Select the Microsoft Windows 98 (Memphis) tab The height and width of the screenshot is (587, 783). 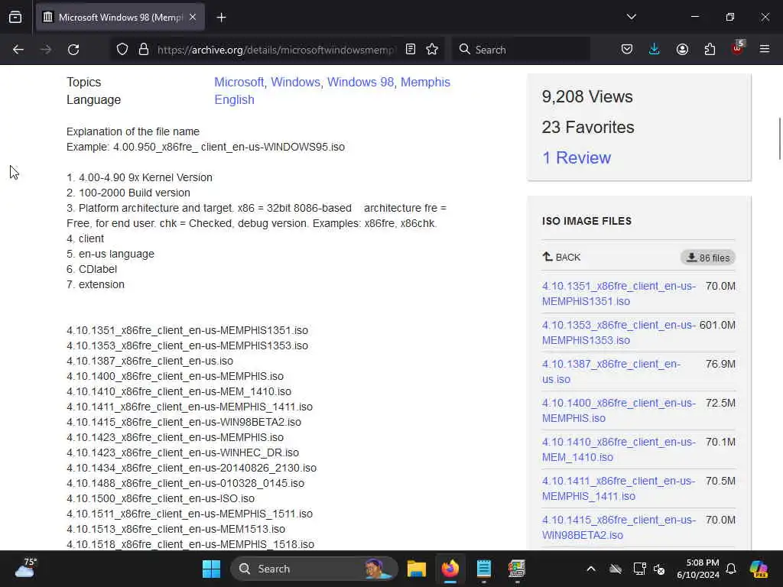click(120, 18)
